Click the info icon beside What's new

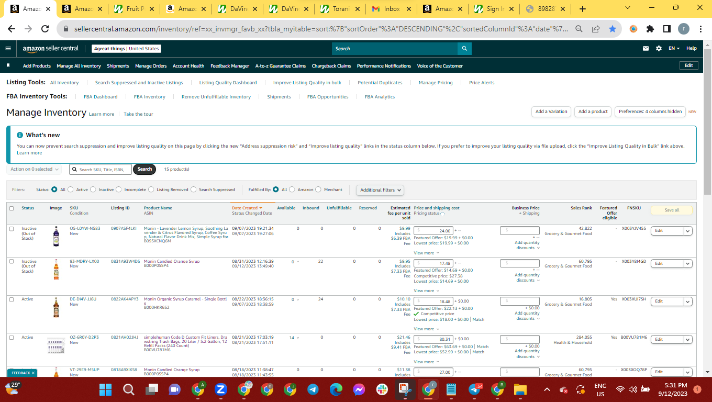20,135
